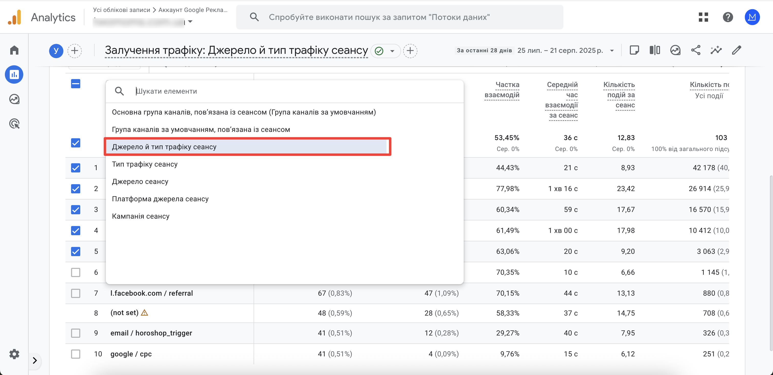
Task: Click the pencil icon to customize the report
Action: click(737, 50)
